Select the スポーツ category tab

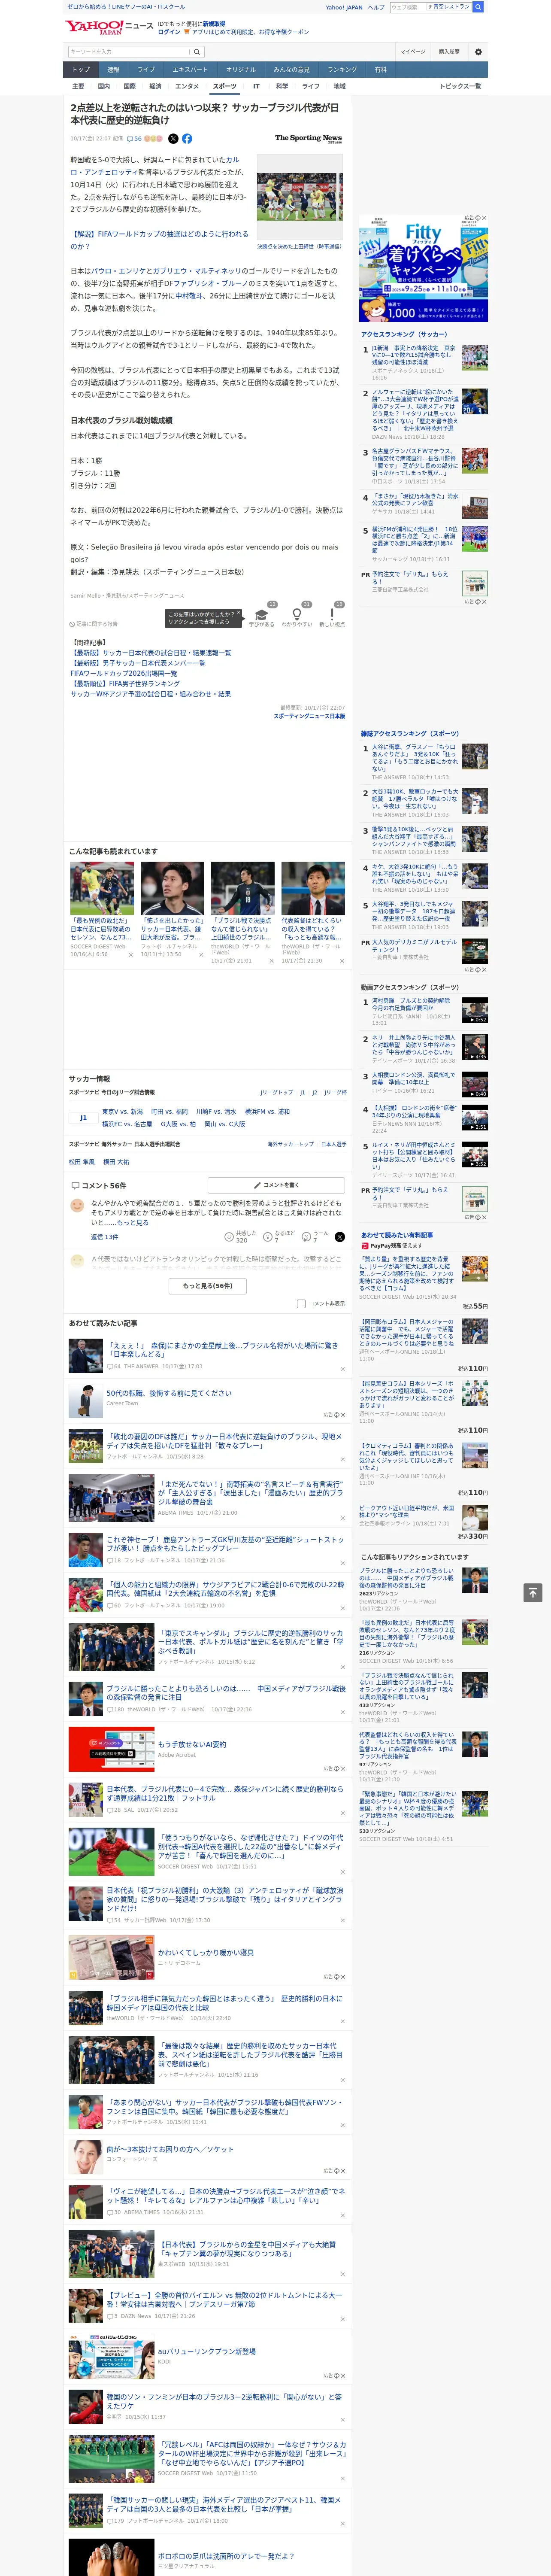click(x=225, y=87)
